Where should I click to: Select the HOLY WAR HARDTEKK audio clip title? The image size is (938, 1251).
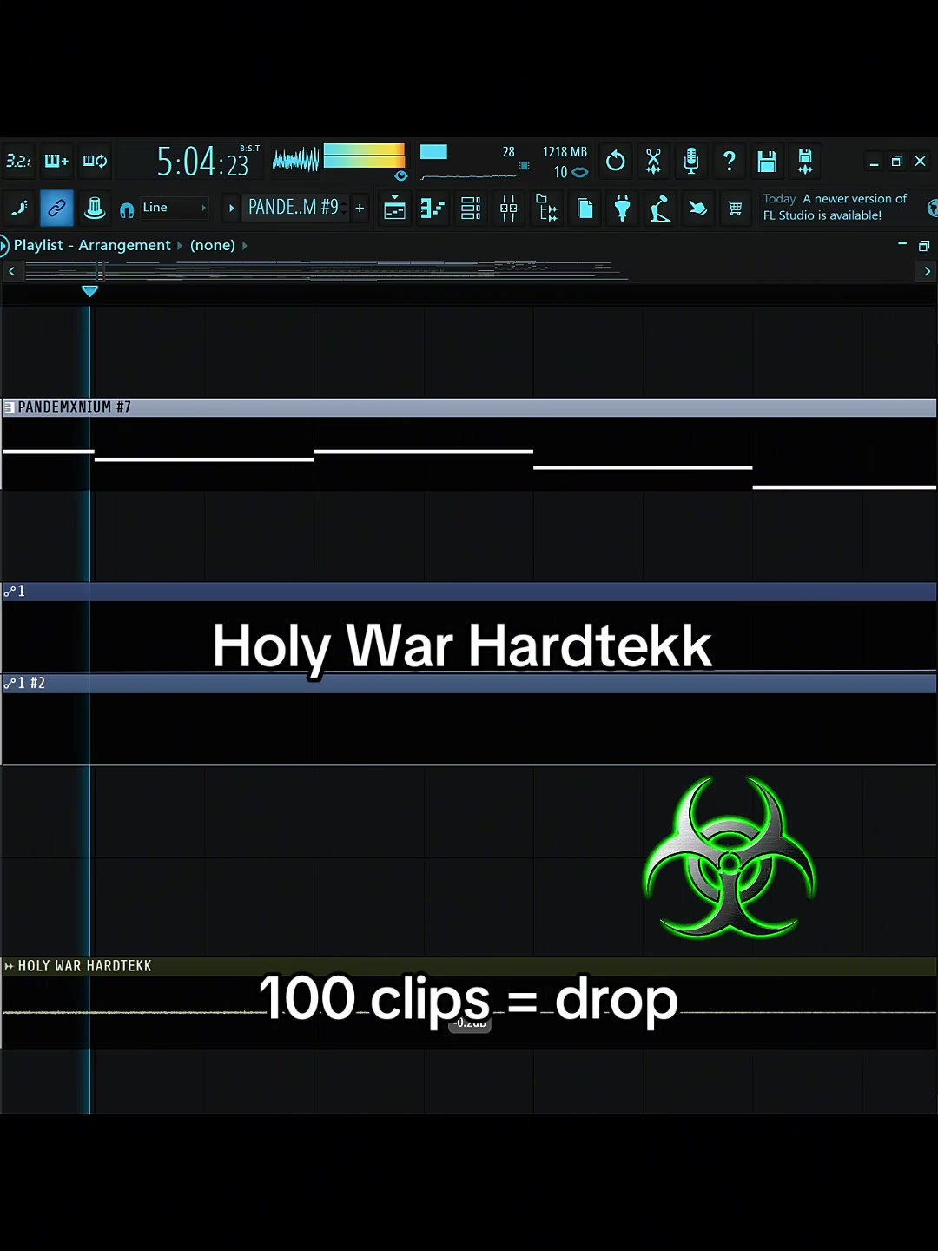click(85, 966)
